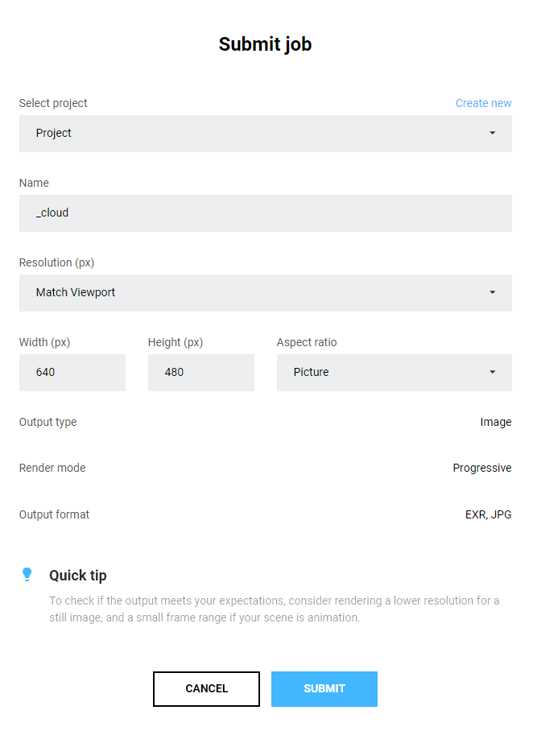
Task: Click the Output type row label
Action: [48, 422]
